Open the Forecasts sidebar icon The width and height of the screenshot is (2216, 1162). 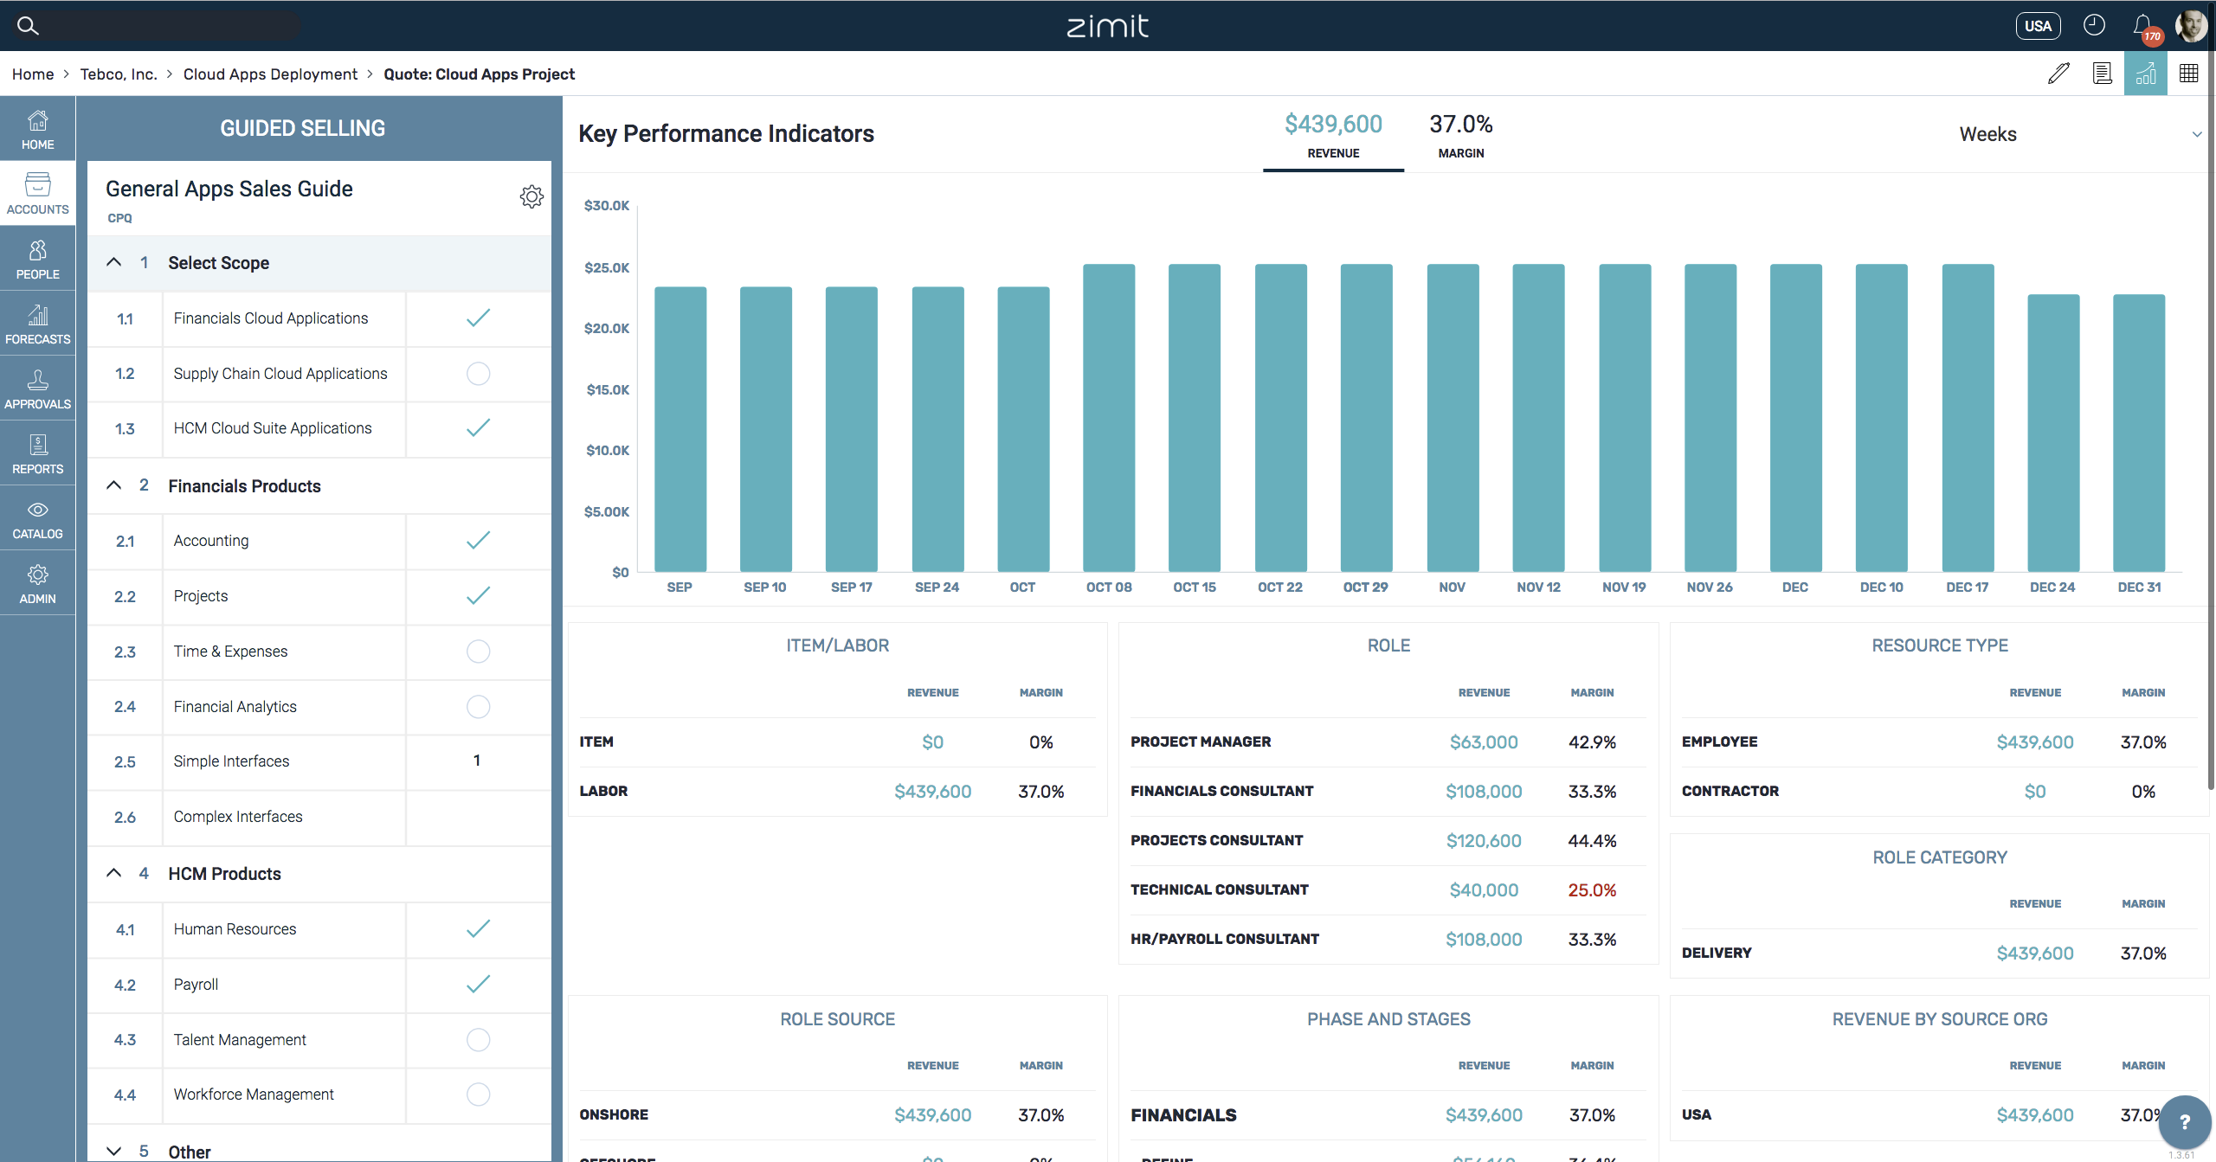click(37, 324)
